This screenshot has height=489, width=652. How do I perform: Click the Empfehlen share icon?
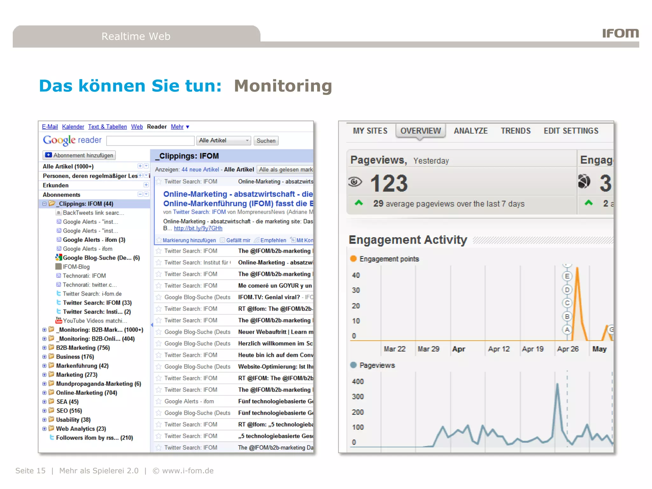pos(257,240)
